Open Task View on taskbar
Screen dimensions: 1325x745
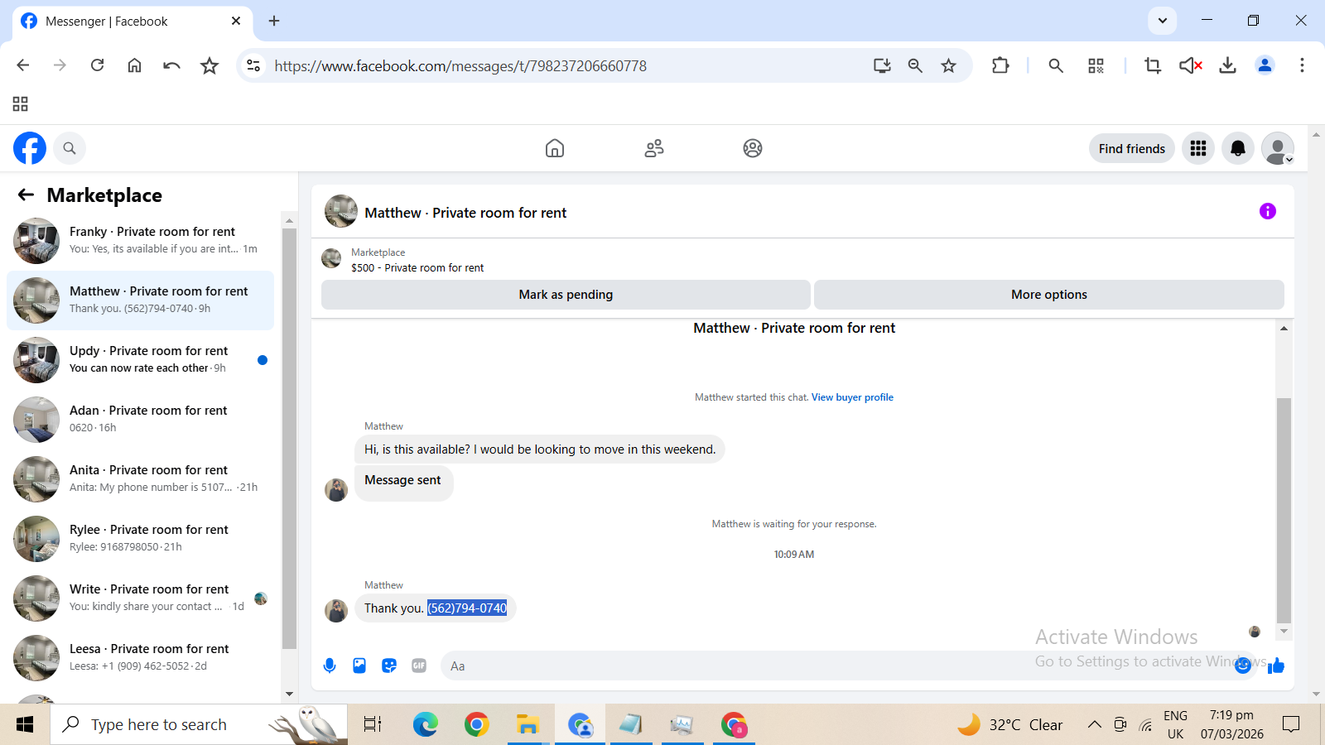pos(373,724)
